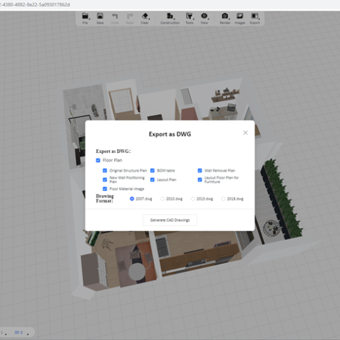Screen dimensions: 340x340
Task: Uncheck Original Structure Plan checkbox
Action: point(105,171)
